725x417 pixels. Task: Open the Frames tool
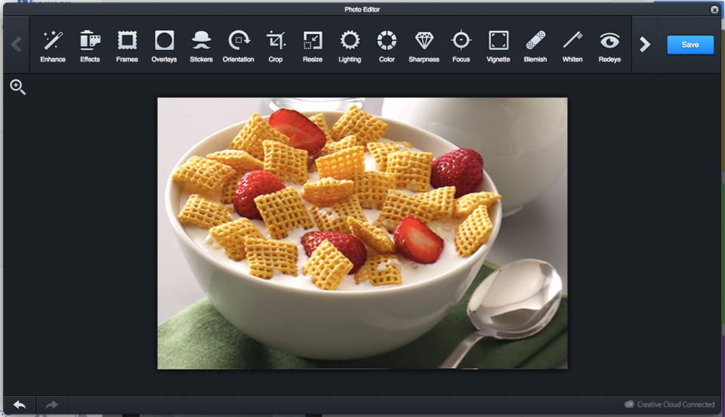127,46
